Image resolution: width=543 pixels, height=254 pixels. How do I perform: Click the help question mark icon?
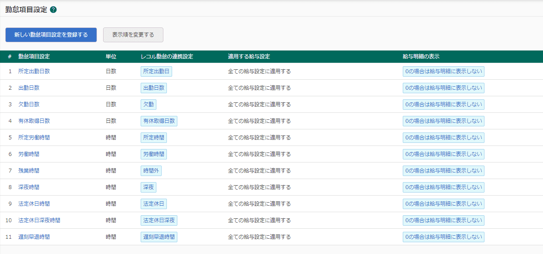click(x=53, y=10)
